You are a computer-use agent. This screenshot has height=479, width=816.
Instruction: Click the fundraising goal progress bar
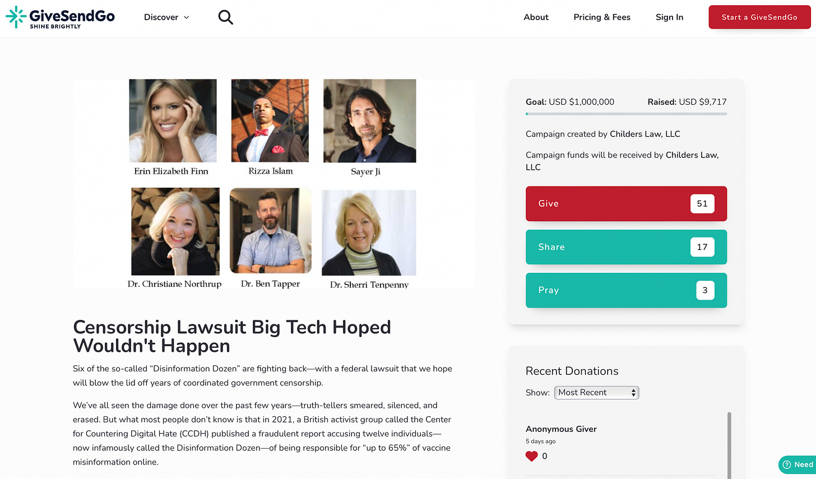(x=626, y=114)
